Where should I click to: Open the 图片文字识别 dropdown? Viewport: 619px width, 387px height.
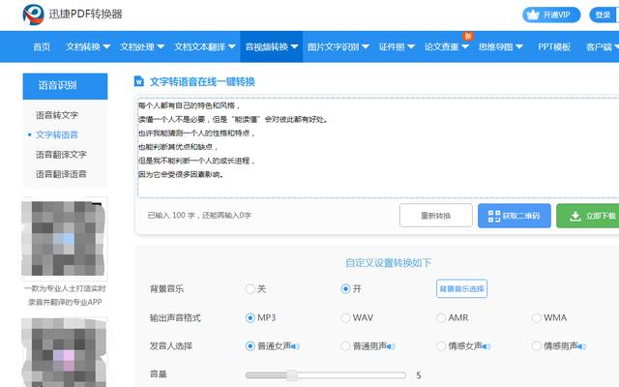[x=338, y=46]
